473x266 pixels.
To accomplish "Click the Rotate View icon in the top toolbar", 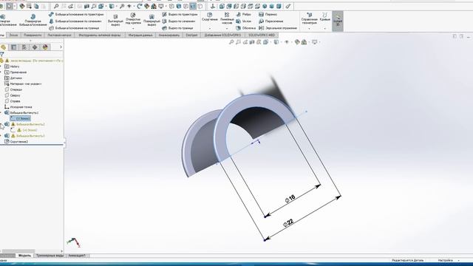I will tap(140, 6).
